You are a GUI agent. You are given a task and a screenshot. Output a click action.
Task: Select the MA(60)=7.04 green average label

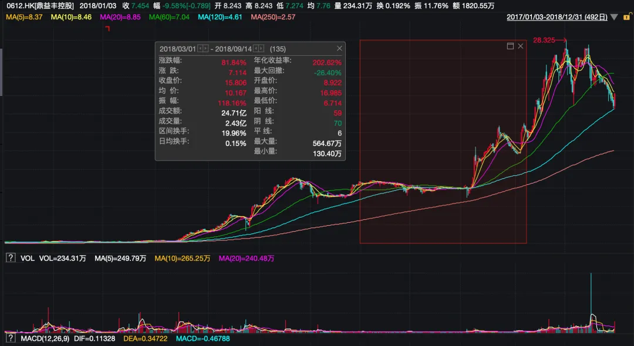click(169, 17)
